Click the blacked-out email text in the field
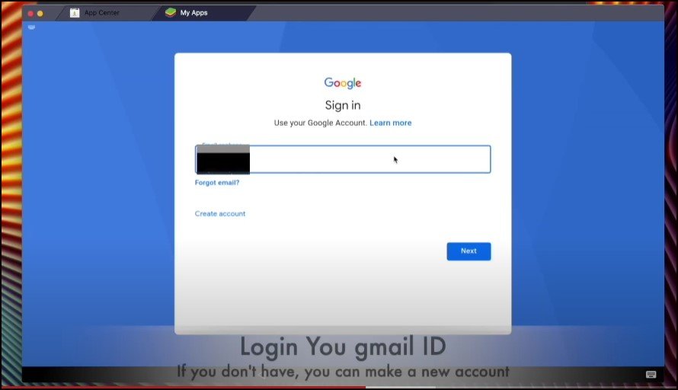 [223, 159]
